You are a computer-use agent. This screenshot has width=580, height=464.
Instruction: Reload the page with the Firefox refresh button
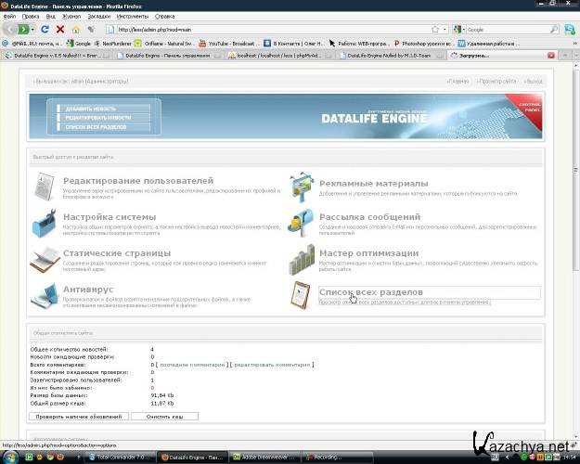(45, 30)
